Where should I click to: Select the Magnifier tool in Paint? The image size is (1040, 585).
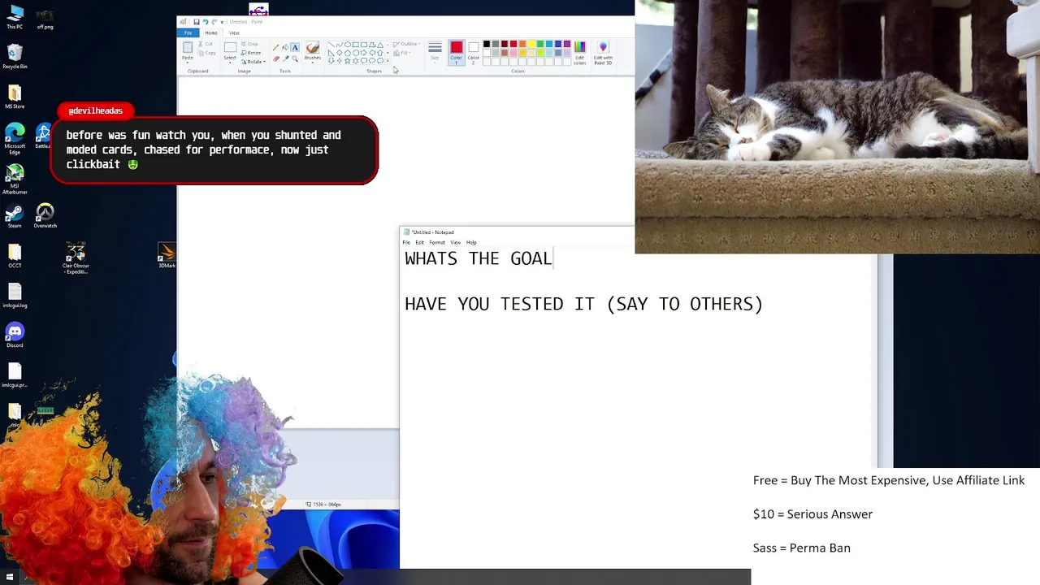[x=295, y=58]
